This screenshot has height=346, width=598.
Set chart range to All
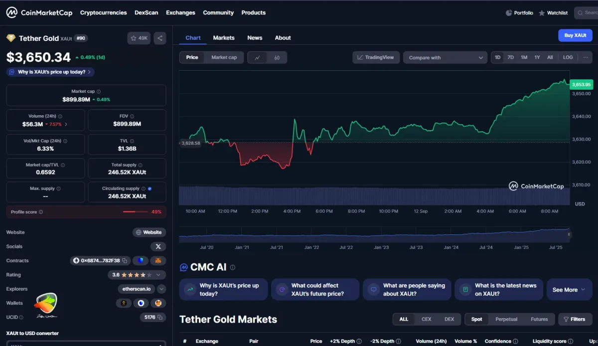[x=550, y=57]
